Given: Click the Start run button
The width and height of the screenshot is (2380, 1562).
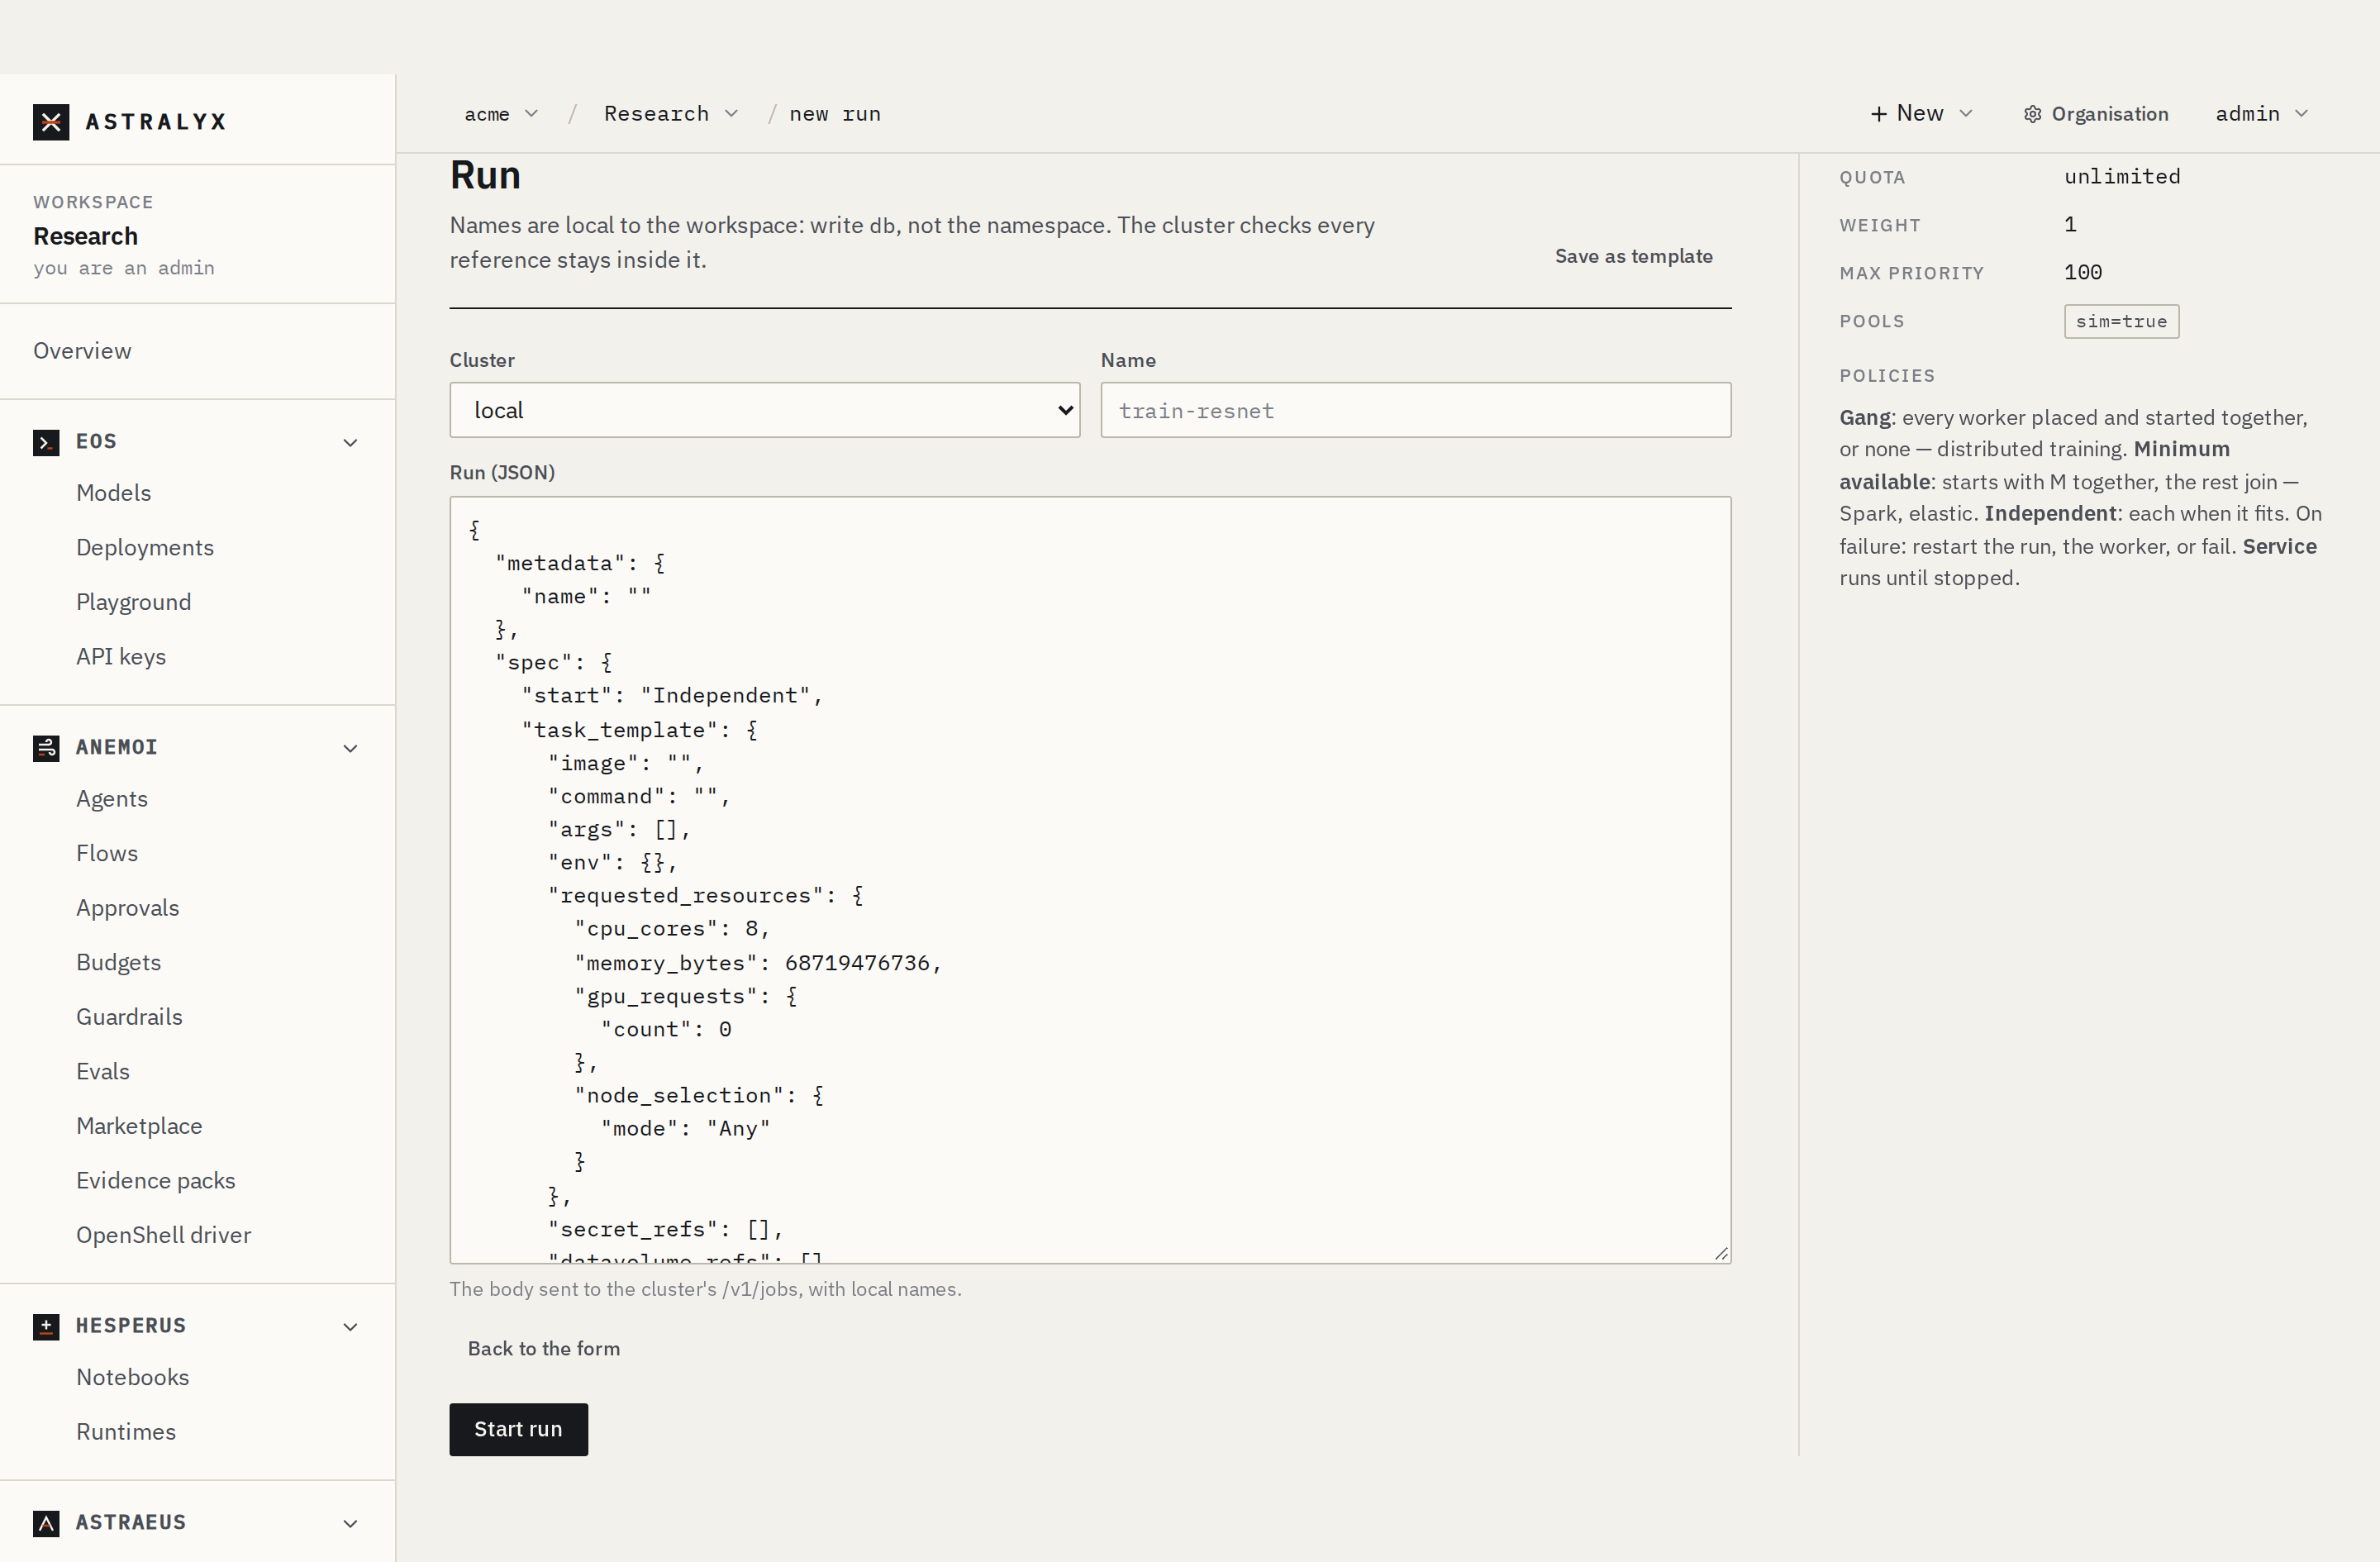Looking at the screenshot, I should (519, 1430).
